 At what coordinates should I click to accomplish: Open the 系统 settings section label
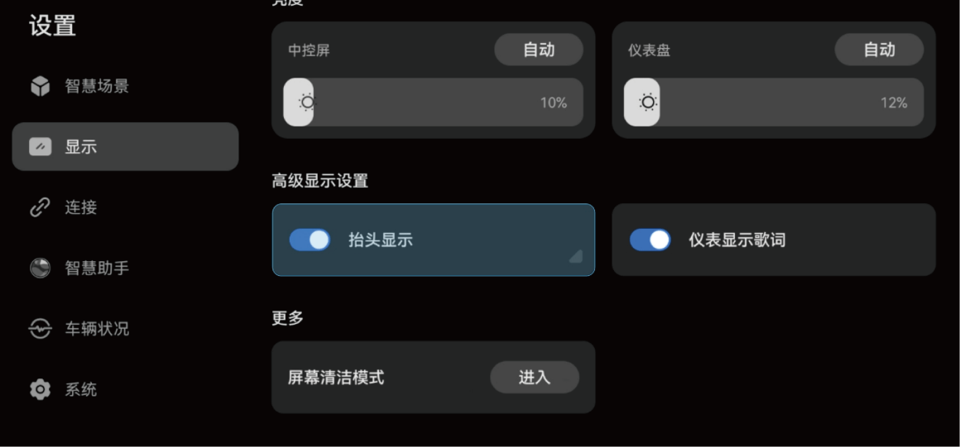coord(81,389)
